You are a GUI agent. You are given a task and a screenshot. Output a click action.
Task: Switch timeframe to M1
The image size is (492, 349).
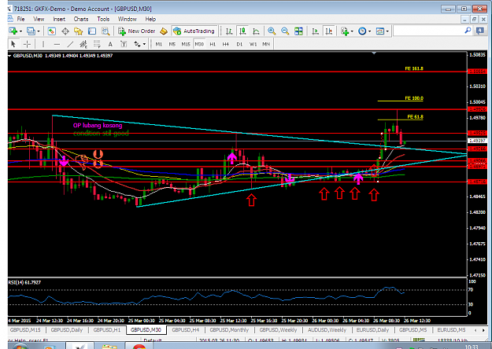pos(159,44)
